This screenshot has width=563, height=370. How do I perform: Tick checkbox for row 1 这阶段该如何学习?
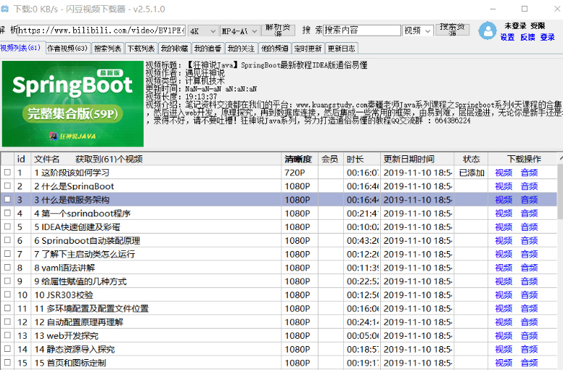tap(7, 172)
